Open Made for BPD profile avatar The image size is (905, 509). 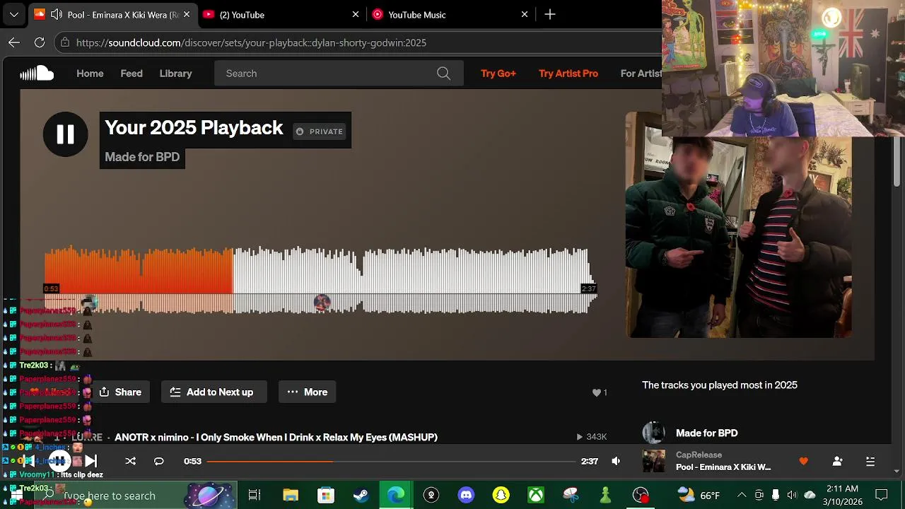[653, 433]
